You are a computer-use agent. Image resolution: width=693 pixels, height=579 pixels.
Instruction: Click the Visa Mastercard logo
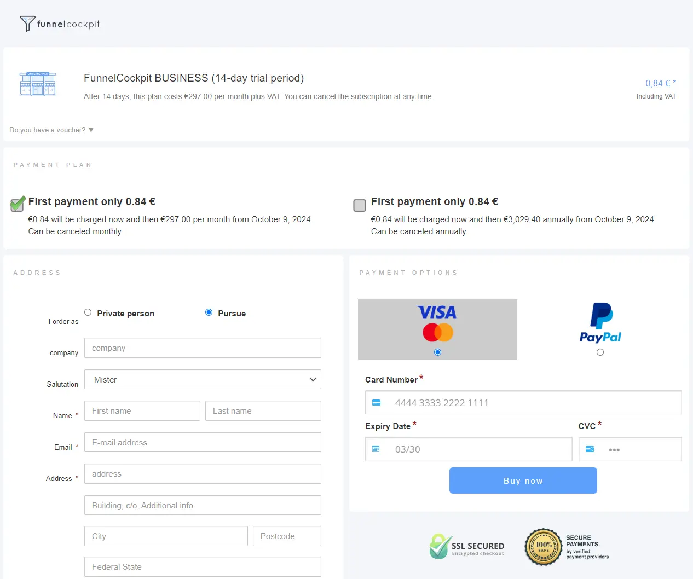pyautogui.click(x=437, y=323)
